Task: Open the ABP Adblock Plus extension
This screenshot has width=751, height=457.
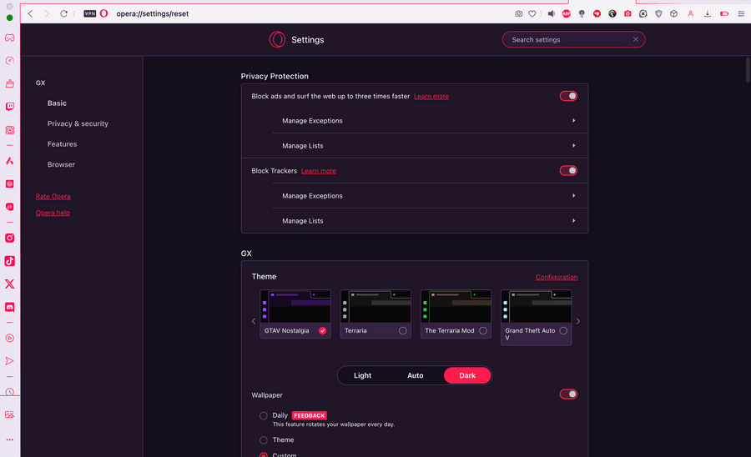Action: 567,14
